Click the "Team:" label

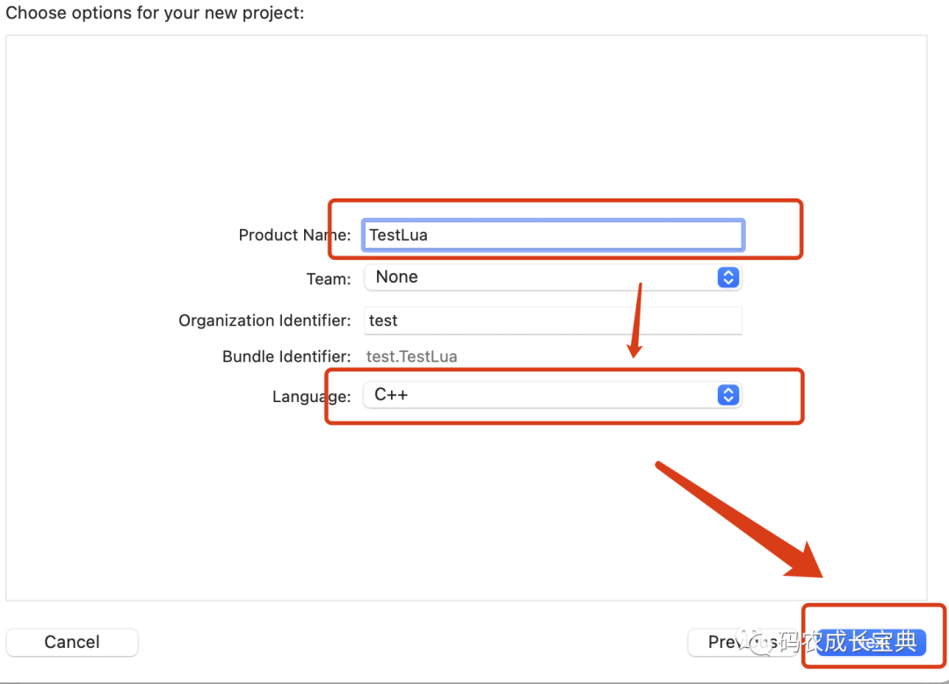328,279
